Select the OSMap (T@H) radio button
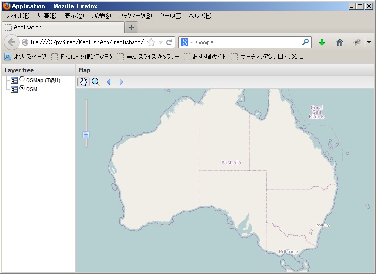376x274 pixels. [x=22, y=79]
